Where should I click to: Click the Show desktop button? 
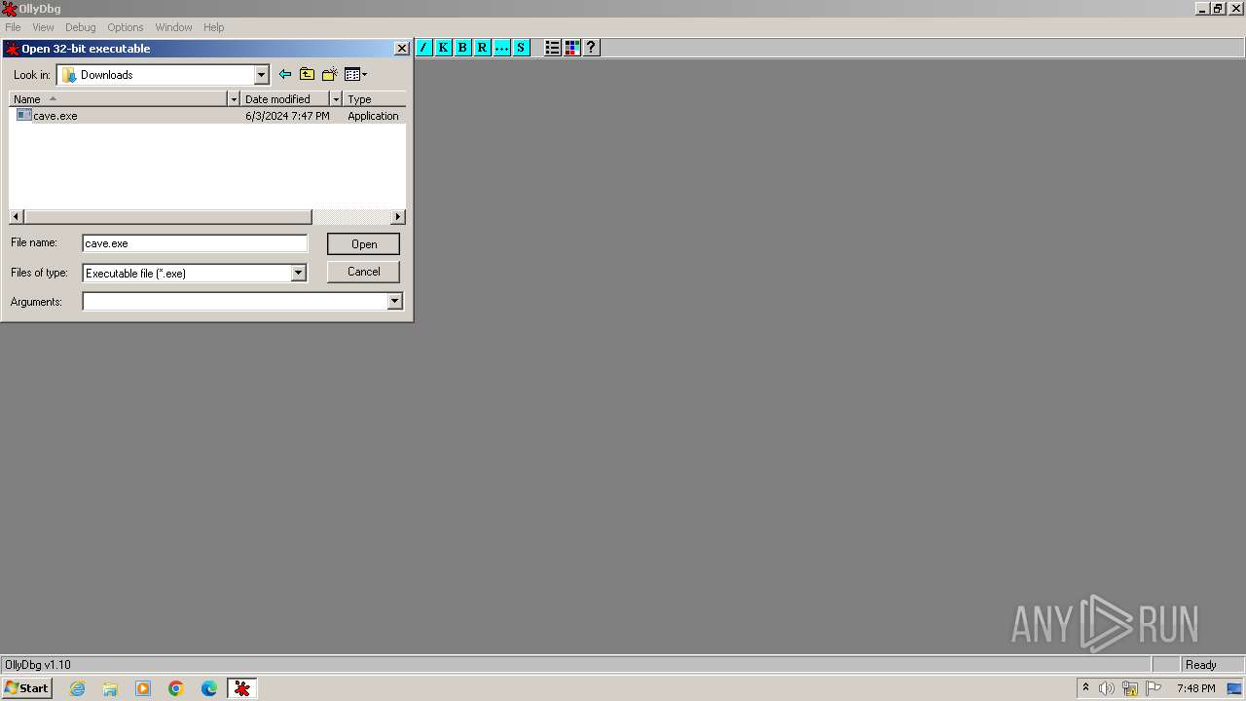[x=1234, y=688]
